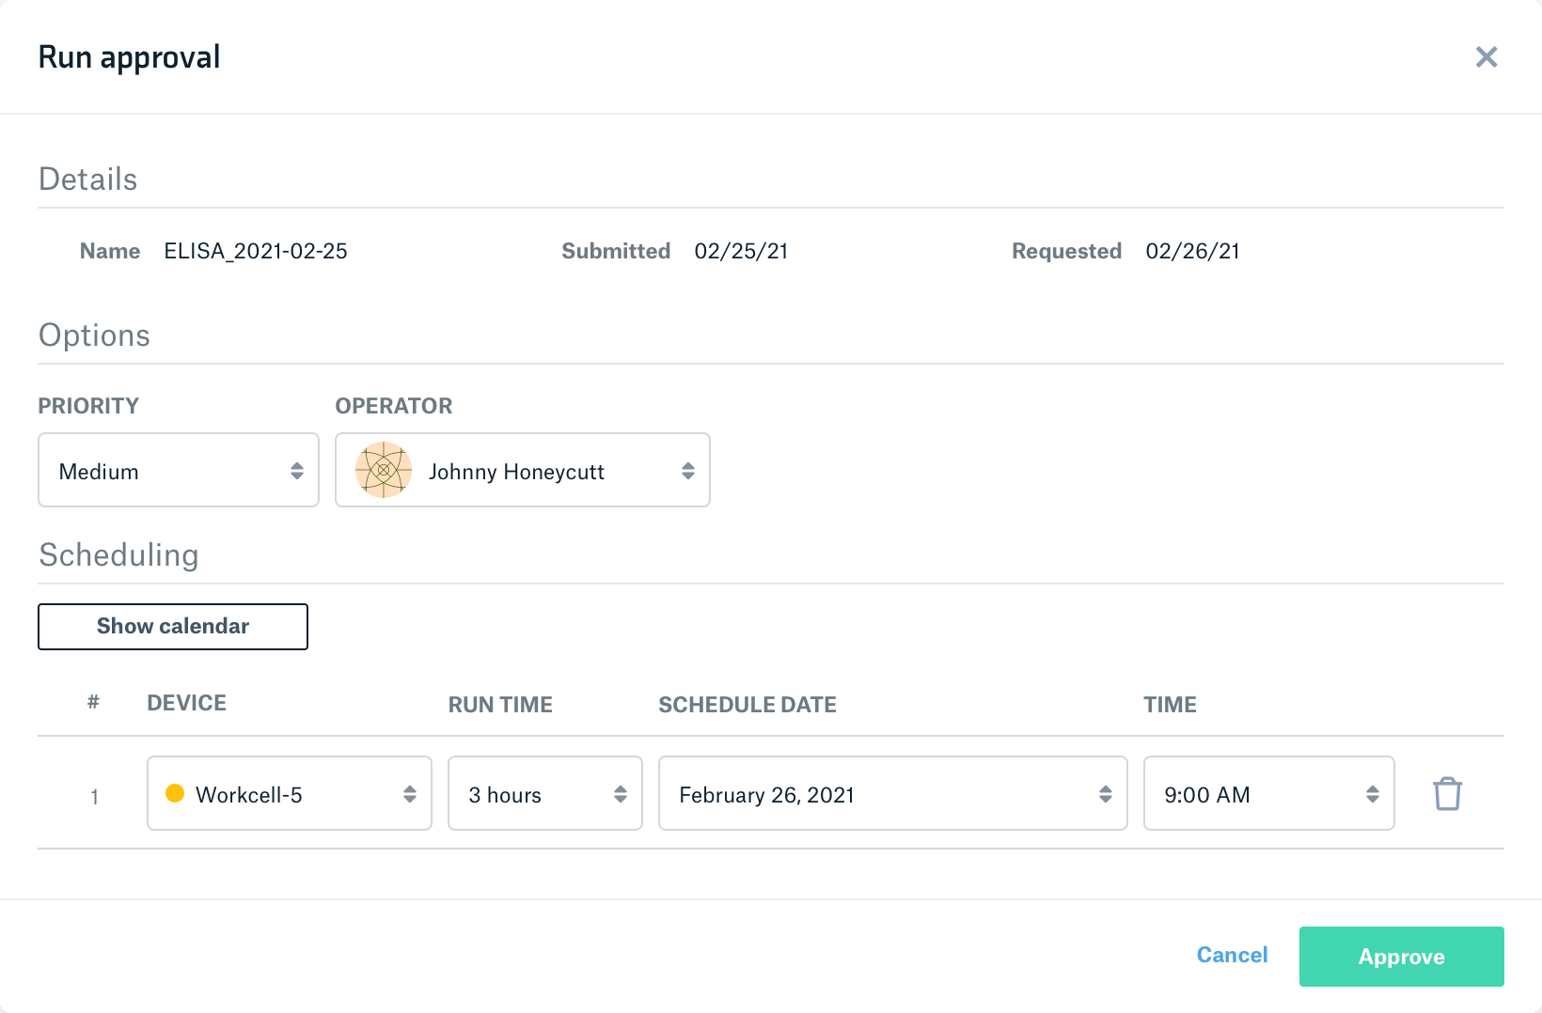The width and height of the screenshot is (1542, 1013).
Task: Open the Priority dropdown showing Medium
Action: tap(179, 470)
